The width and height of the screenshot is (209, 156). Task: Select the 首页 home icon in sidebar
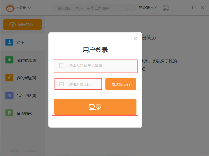(x=10, y=42)
